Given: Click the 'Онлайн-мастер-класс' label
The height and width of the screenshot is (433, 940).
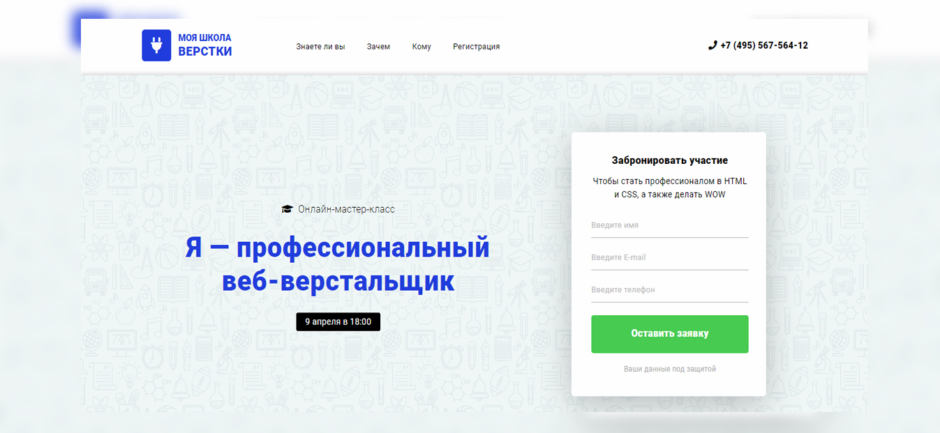Looking at the screenshot, I should point(346,209).
